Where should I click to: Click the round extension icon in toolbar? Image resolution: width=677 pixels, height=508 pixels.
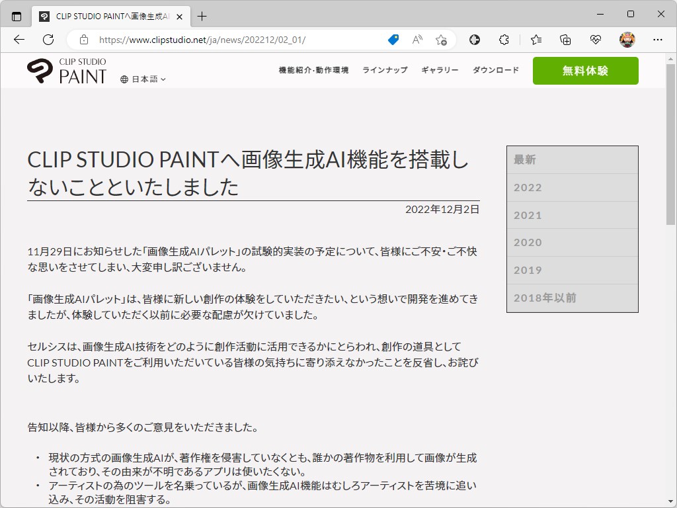tap(475, 40)
